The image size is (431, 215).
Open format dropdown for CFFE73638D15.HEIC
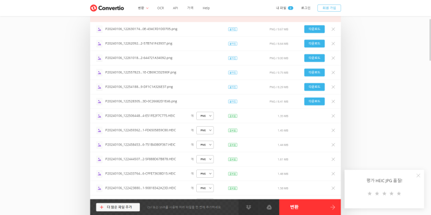[205, 174]
